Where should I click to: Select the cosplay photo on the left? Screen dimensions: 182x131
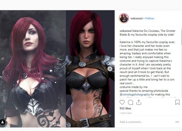point(33,69)
